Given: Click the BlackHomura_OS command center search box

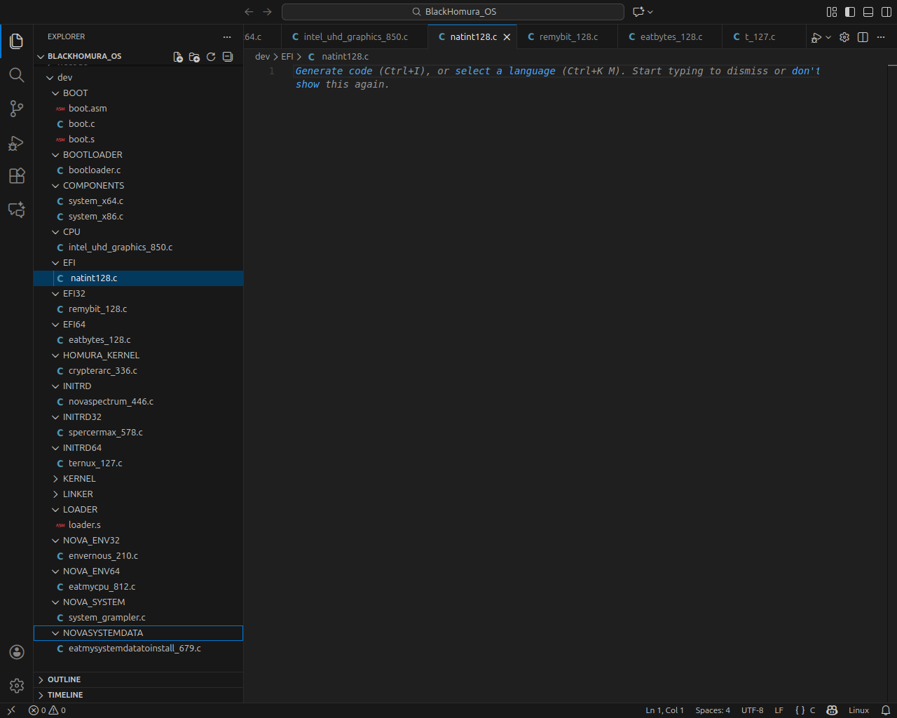Looking at the screenshot, I should (453, 12).
